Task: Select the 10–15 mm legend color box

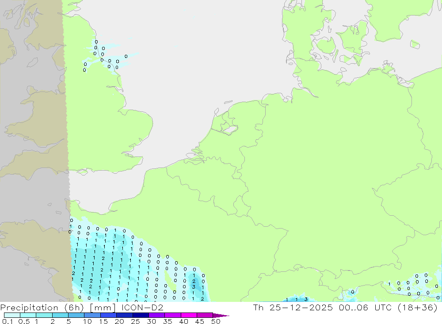Action: tap(92, 315)
